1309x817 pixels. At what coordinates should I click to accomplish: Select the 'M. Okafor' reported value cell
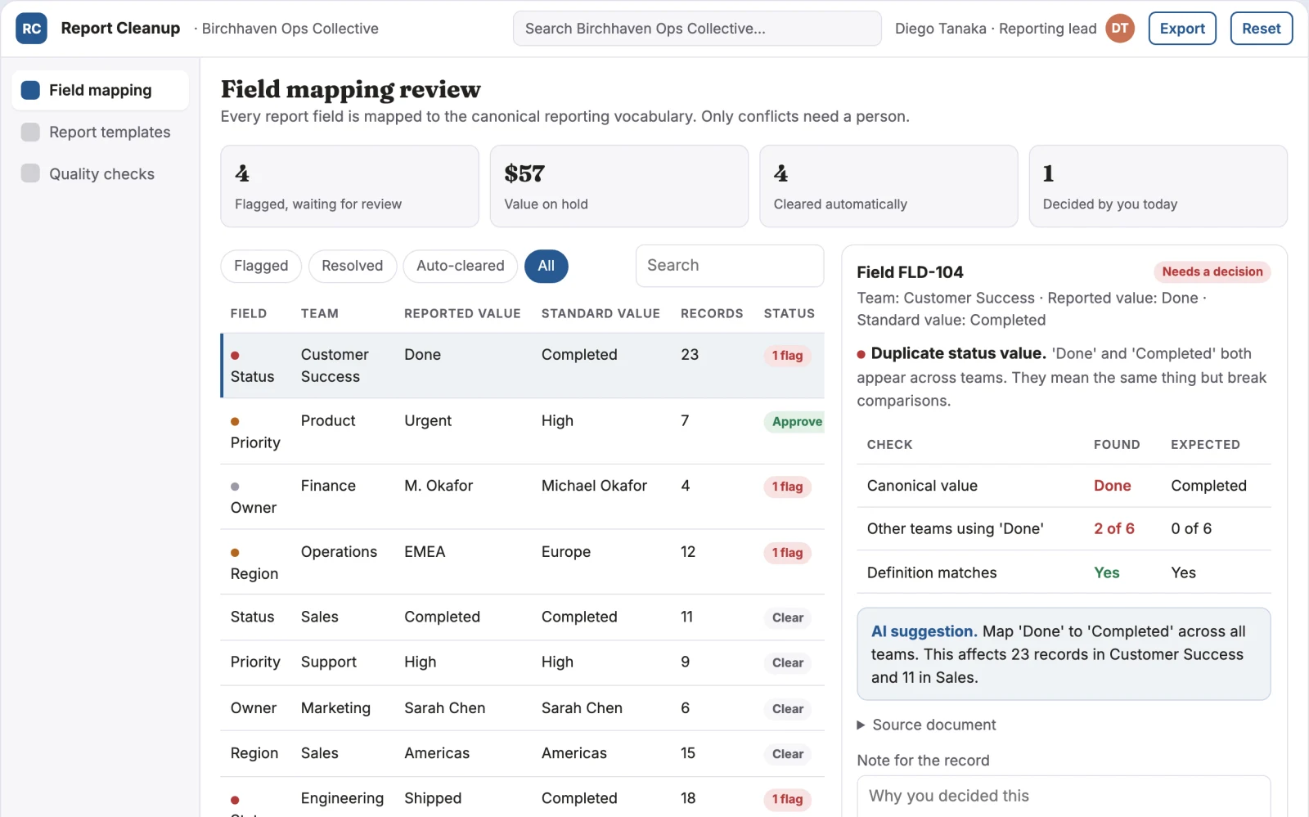coord(439,486)
